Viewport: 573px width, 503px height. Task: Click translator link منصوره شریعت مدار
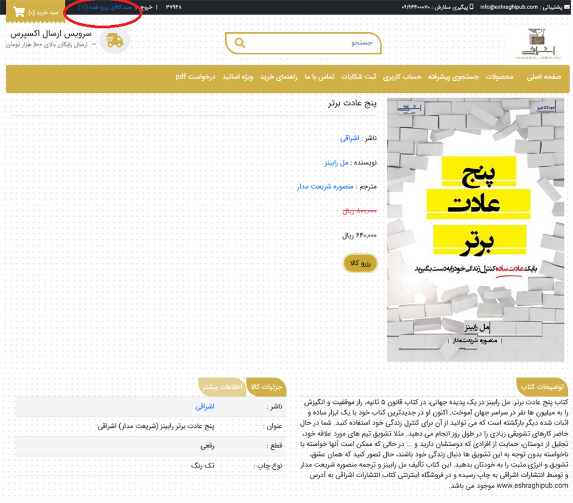pos(325,187)
